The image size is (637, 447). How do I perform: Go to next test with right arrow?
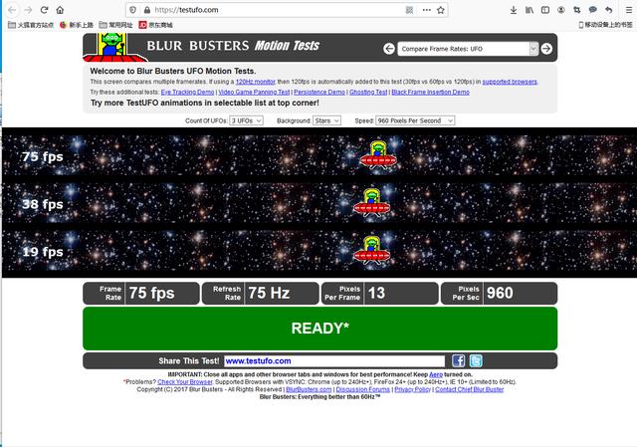(546, 49)
